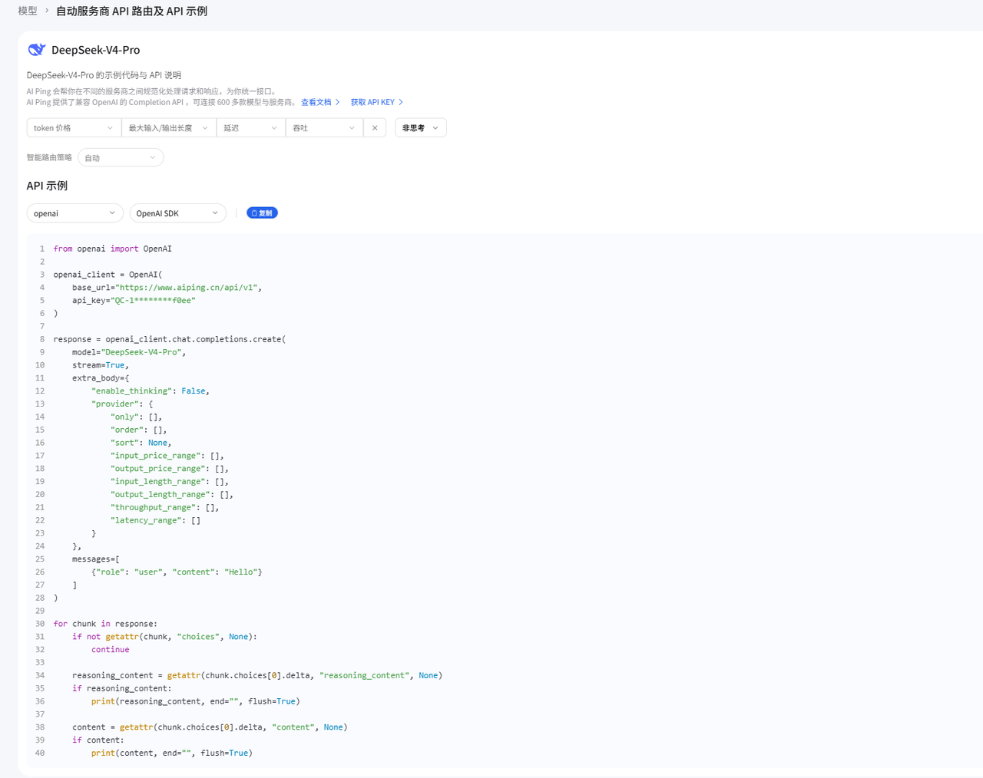Click the "input_length_range" code line
This screenshot has width=983, height=778.
pyautogui.click(x=170, y=482)
